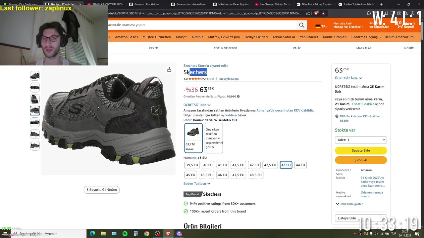
Task: Select shoe size 45 EU
Action: [x=191, y=175]
